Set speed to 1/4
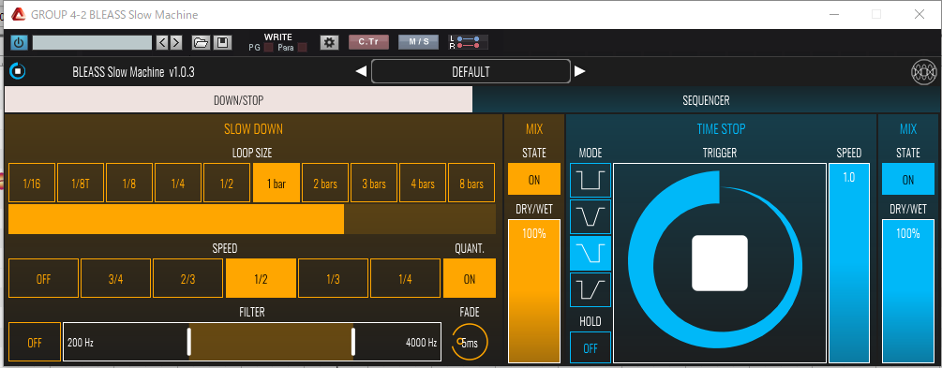 (405, 278)
